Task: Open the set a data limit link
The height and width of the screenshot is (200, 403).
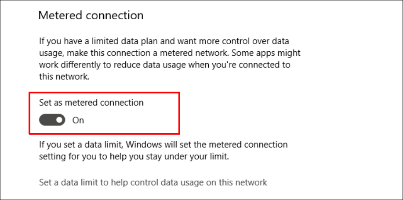Action: [x=153, y=182]
